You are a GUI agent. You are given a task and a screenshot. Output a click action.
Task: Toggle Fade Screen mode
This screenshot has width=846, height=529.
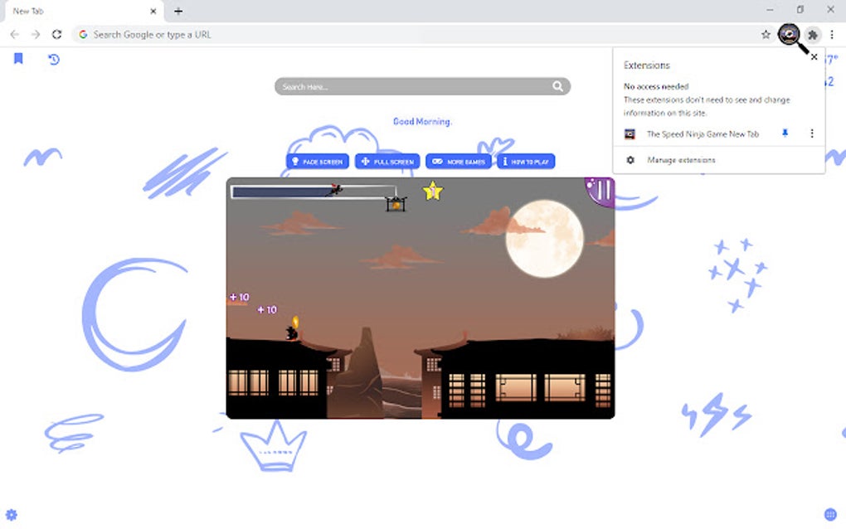click(317, 162)
